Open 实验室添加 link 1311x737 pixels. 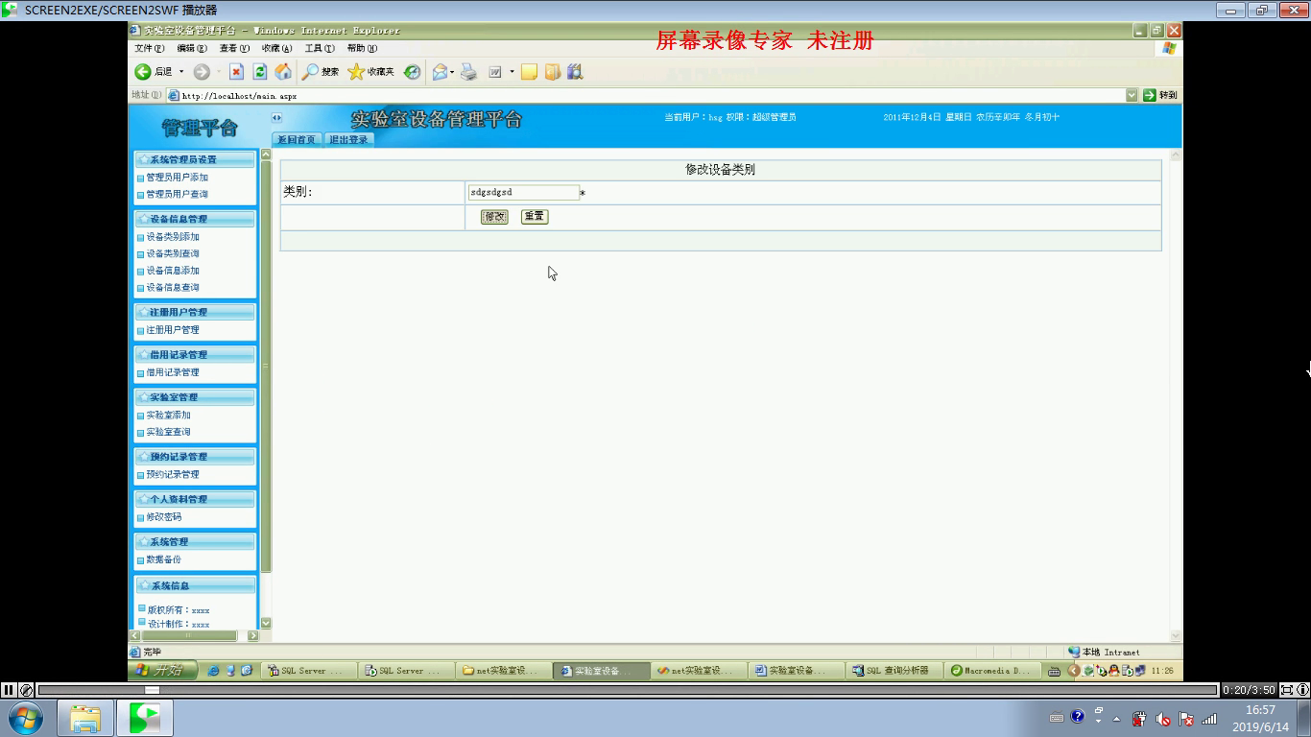pos(168,416)
